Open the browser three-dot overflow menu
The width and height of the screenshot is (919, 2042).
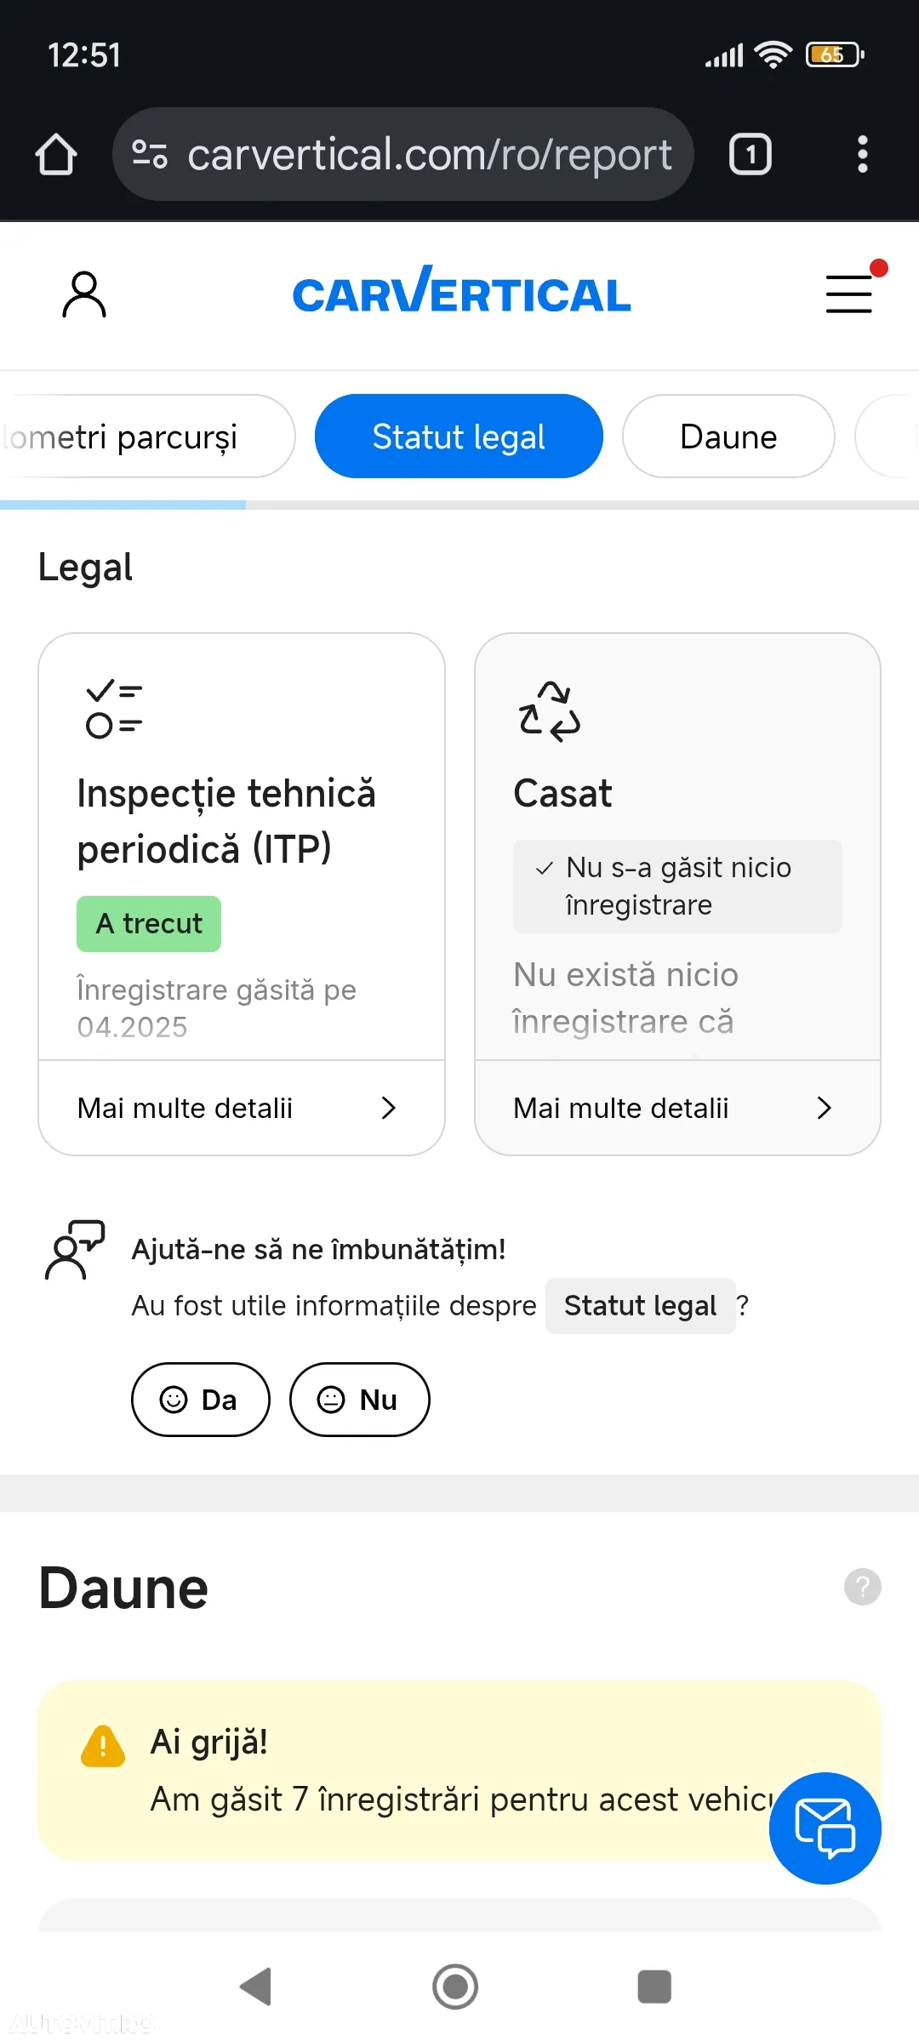(x=863, y=155)
